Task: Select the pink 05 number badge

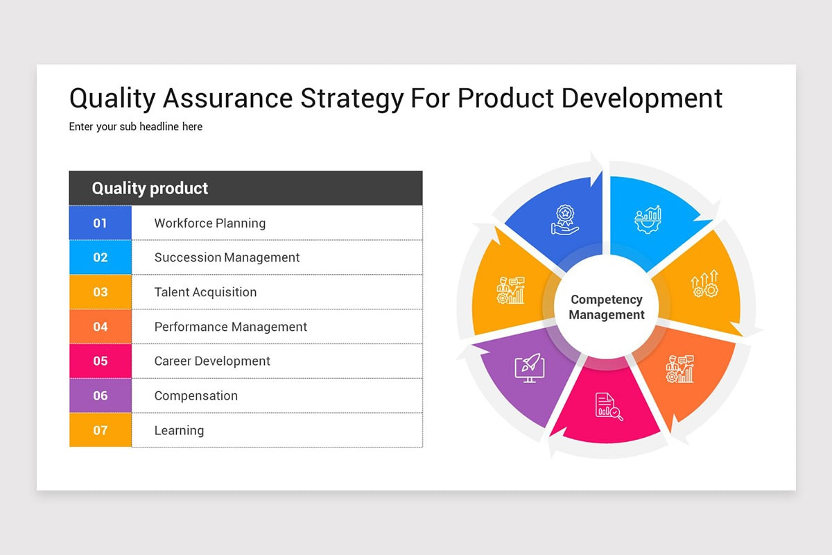Action: coord(100,361)
